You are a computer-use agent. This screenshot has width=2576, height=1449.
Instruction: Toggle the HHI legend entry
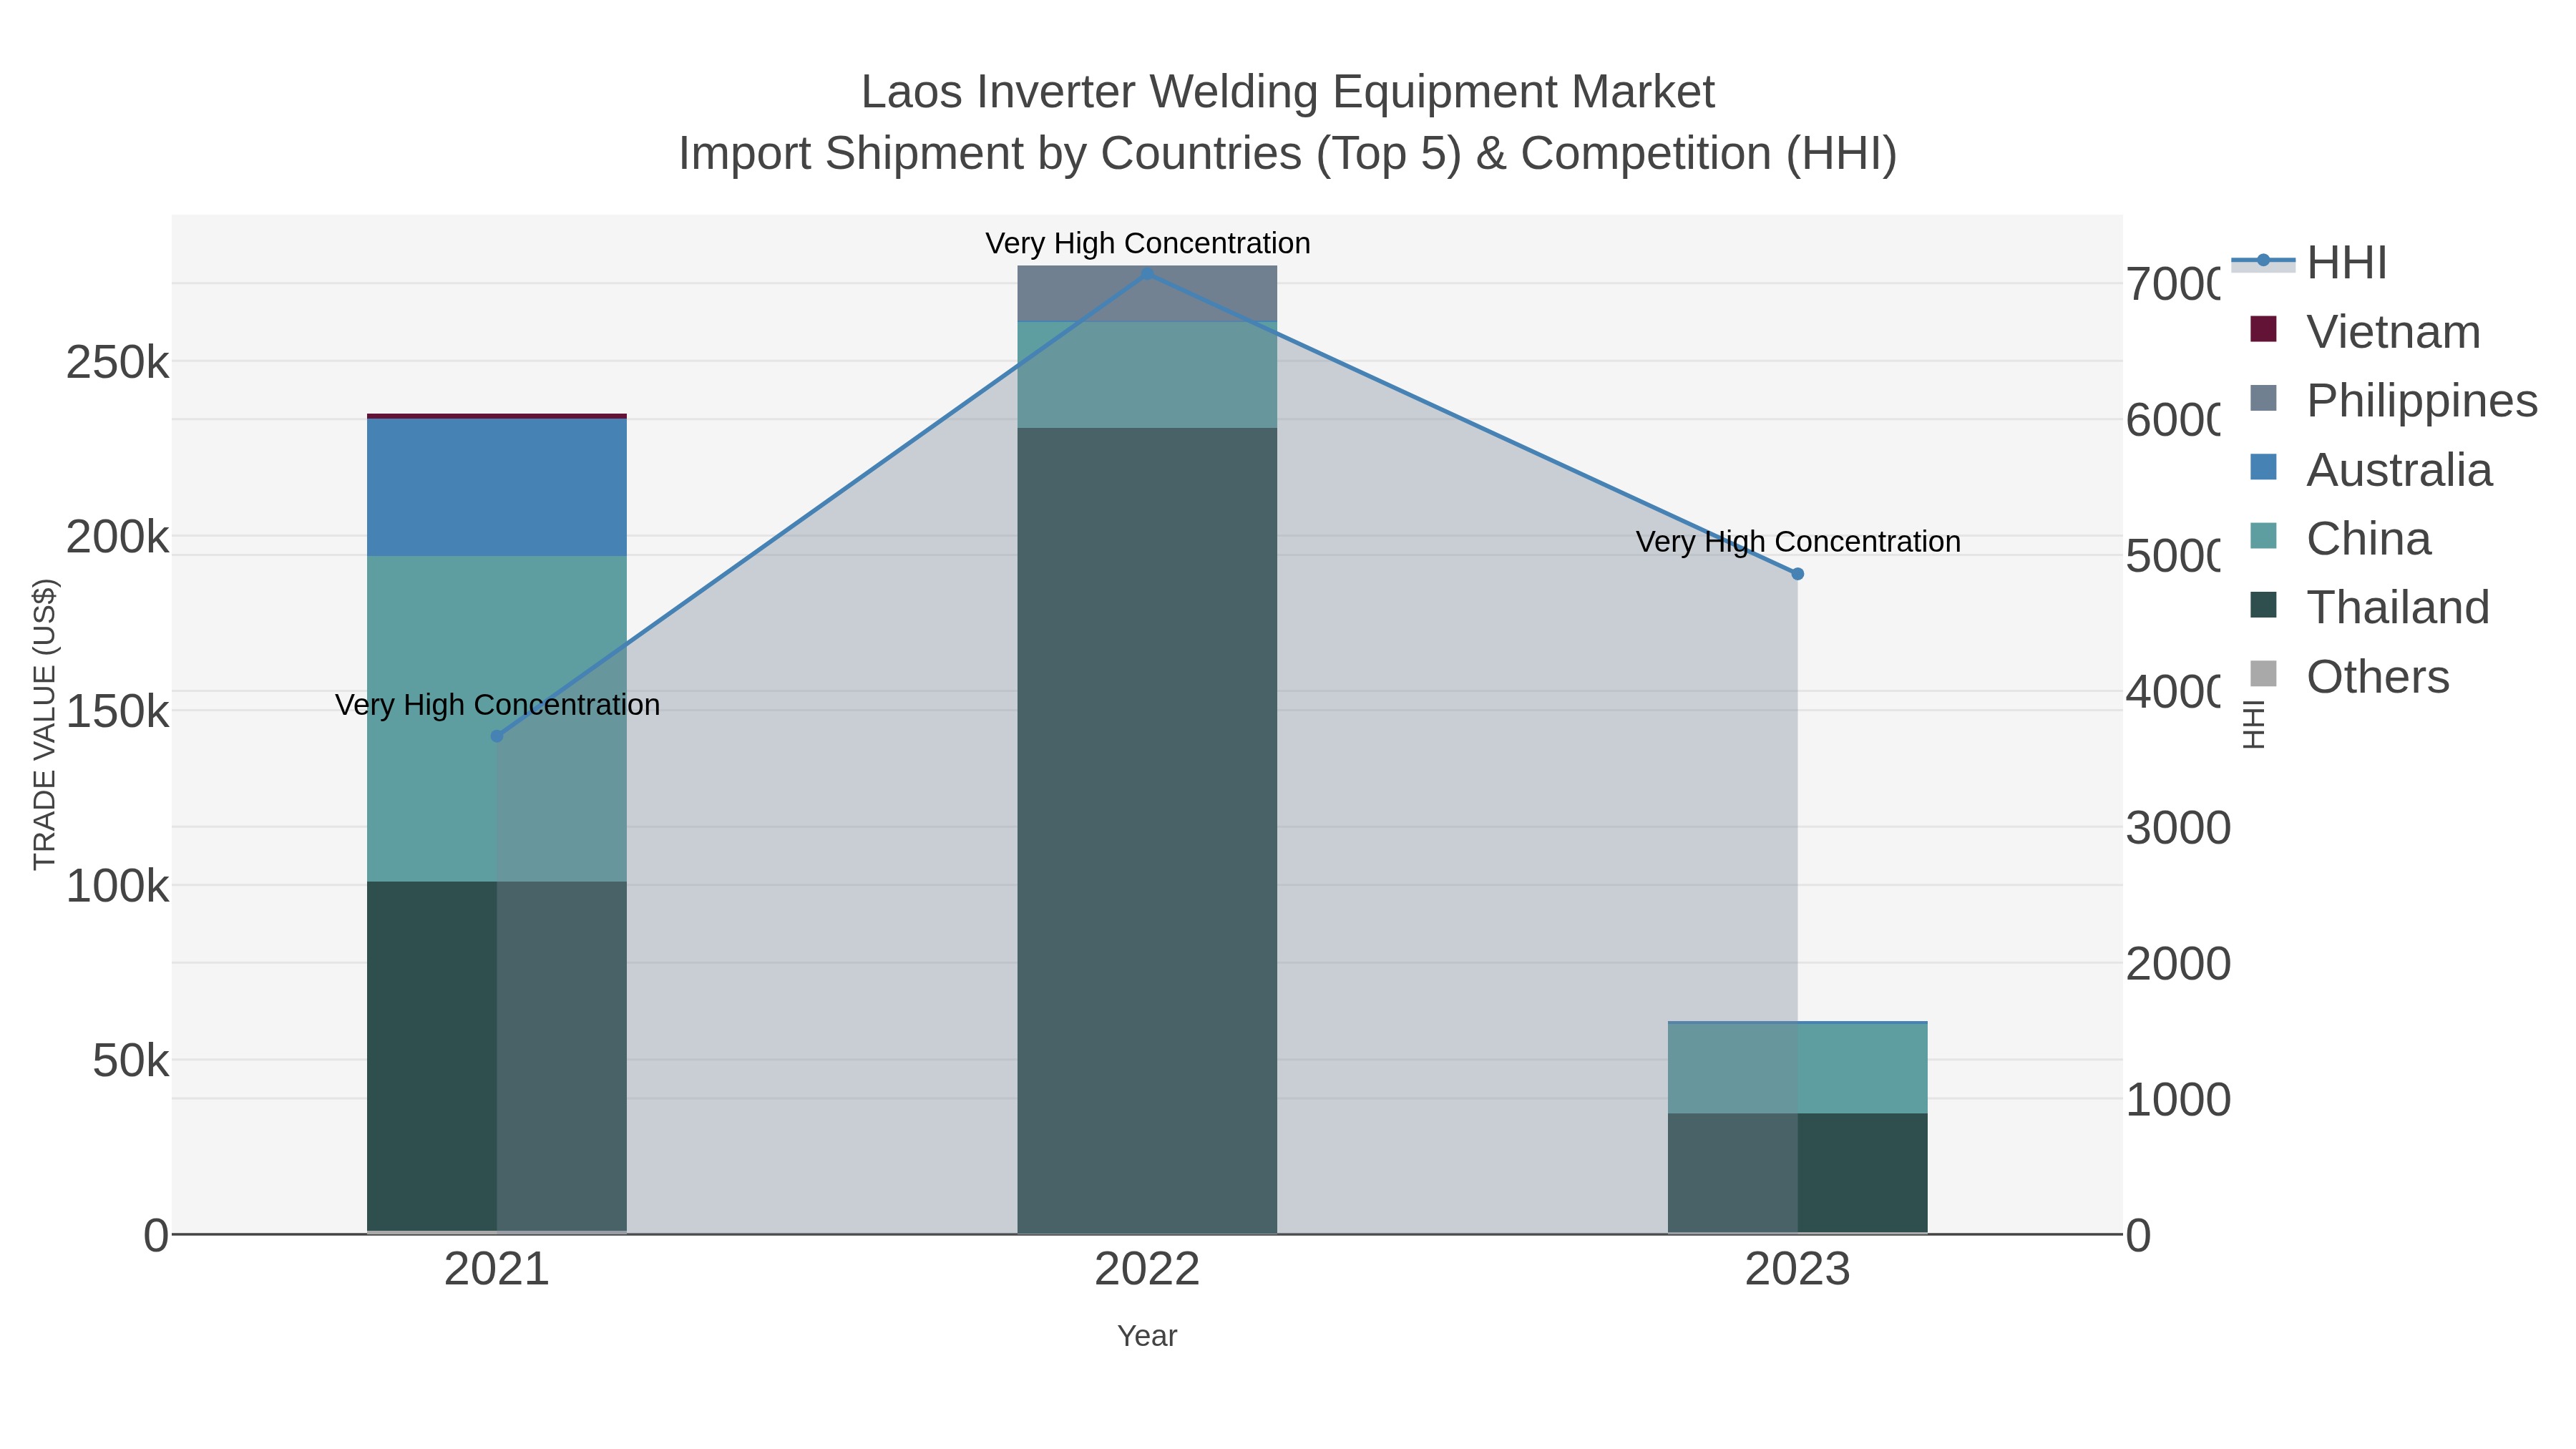[2310, 263]
